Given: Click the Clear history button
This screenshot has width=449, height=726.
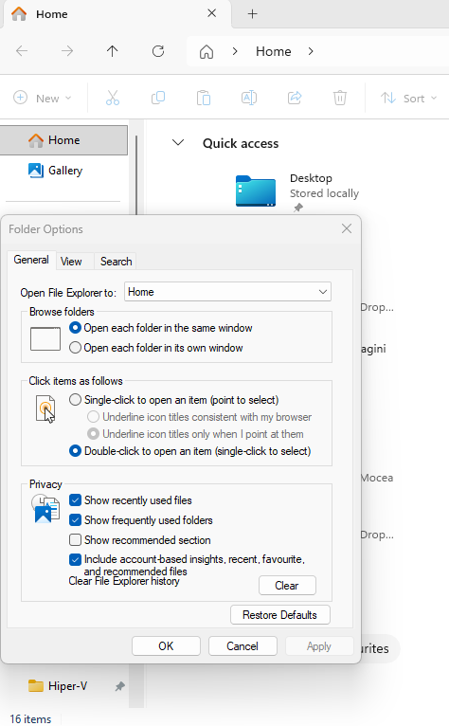Looking at the screenshot, I should pos(287,585).
